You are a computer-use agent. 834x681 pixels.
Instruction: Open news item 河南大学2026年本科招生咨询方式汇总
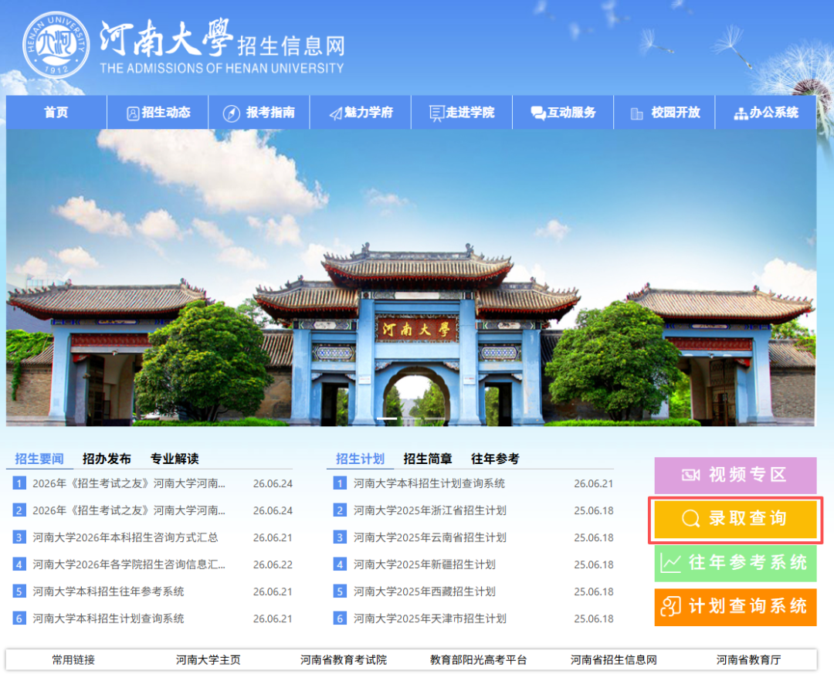coord(125,537)
